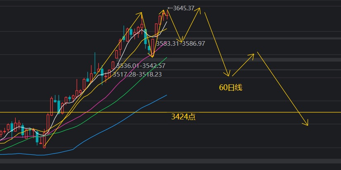
Task: Click the 3645.37 high price label
Action: [x=181, y=8]
